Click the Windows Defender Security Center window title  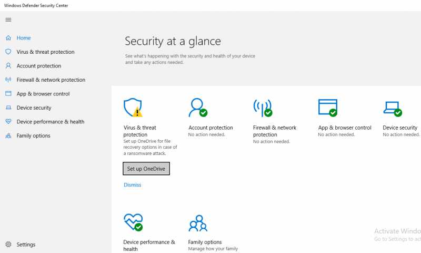tap(36, 5)
